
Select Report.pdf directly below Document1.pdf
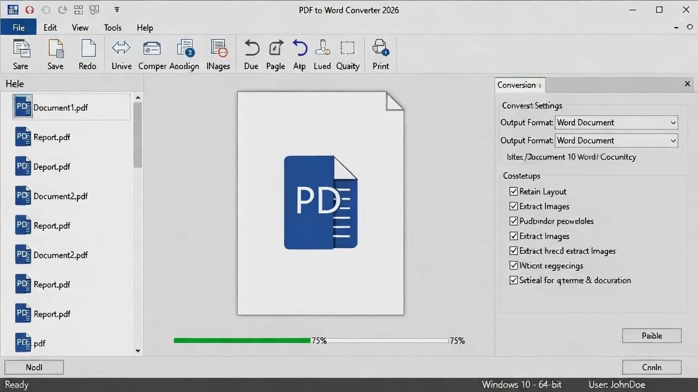(71, 137)
